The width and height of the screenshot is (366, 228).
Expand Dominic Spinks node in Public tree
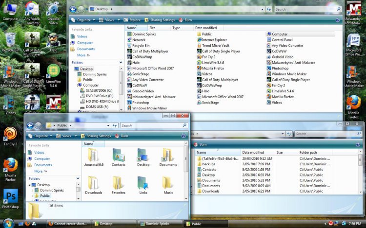[x=32, y=191]
